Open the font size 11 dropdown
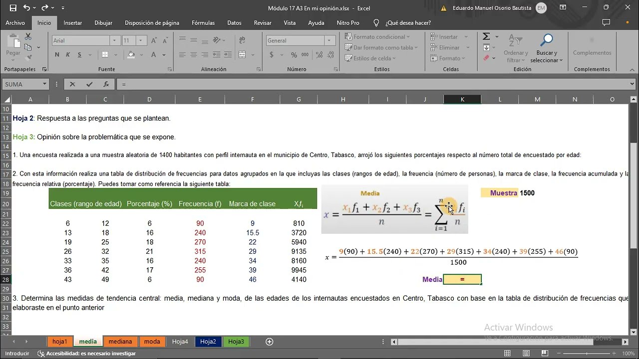 (x=142, y=40)
